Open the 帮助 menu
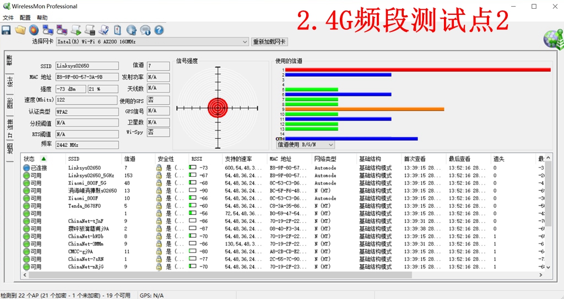 coord(42,18)
